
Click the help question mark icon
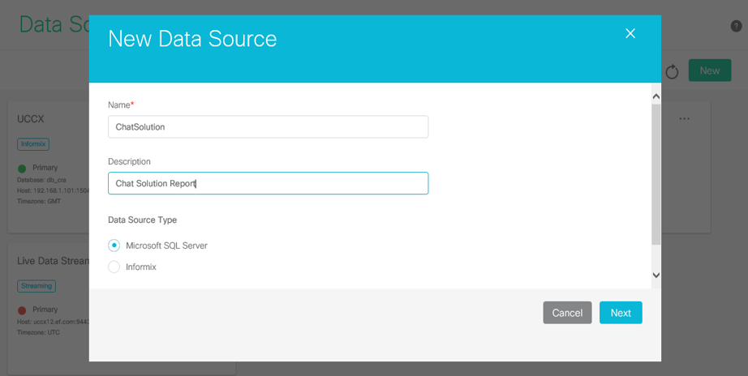click(x=736, y=26)
